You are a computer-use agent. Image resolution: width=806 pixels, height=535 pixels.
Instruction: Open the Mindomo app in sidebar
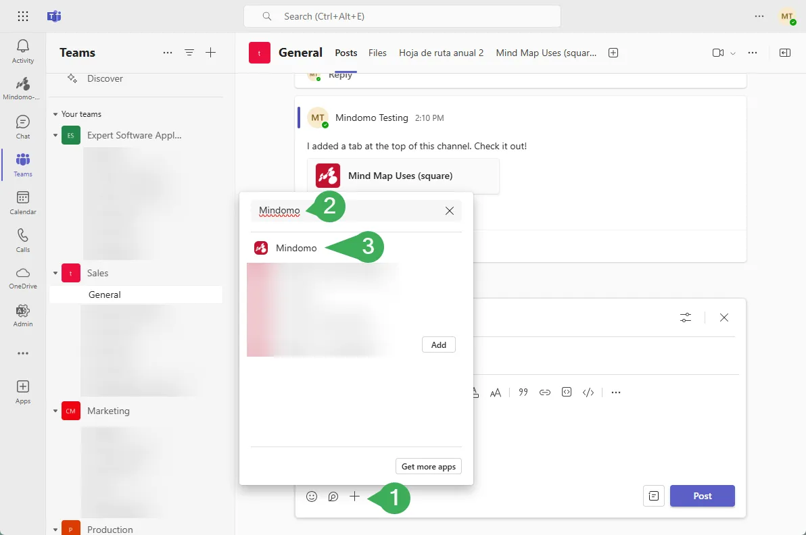[x=22, y=88]
